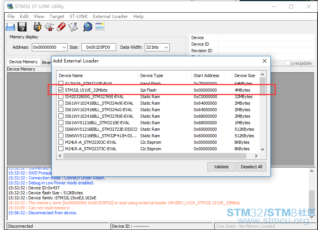Open the Target menu
The height and width of the screenshot is (230, 318).
(x=57, y=16)
